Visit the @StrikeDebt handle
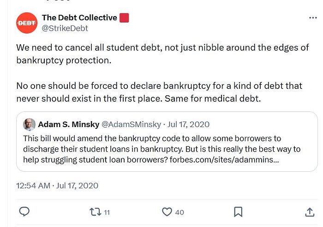The image size is (323, 227). click(x=65, y=28)
